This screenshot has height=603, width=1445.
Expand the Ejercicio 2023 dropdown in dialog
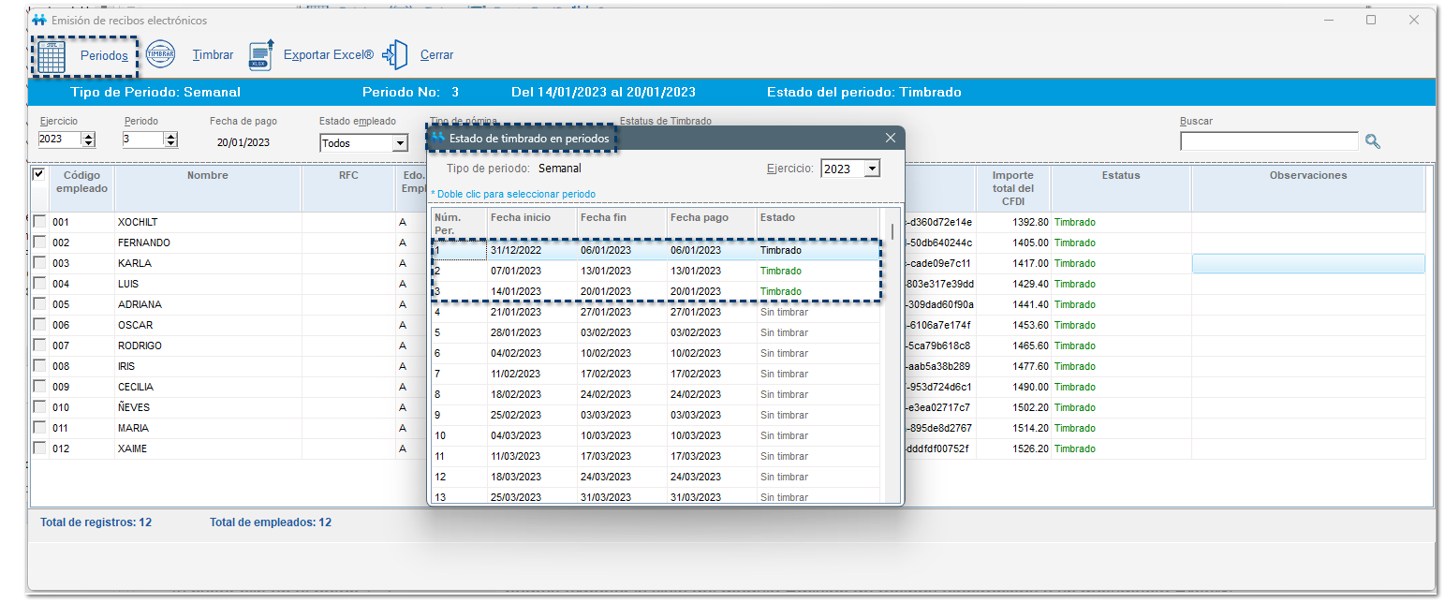tap(872, 169)
